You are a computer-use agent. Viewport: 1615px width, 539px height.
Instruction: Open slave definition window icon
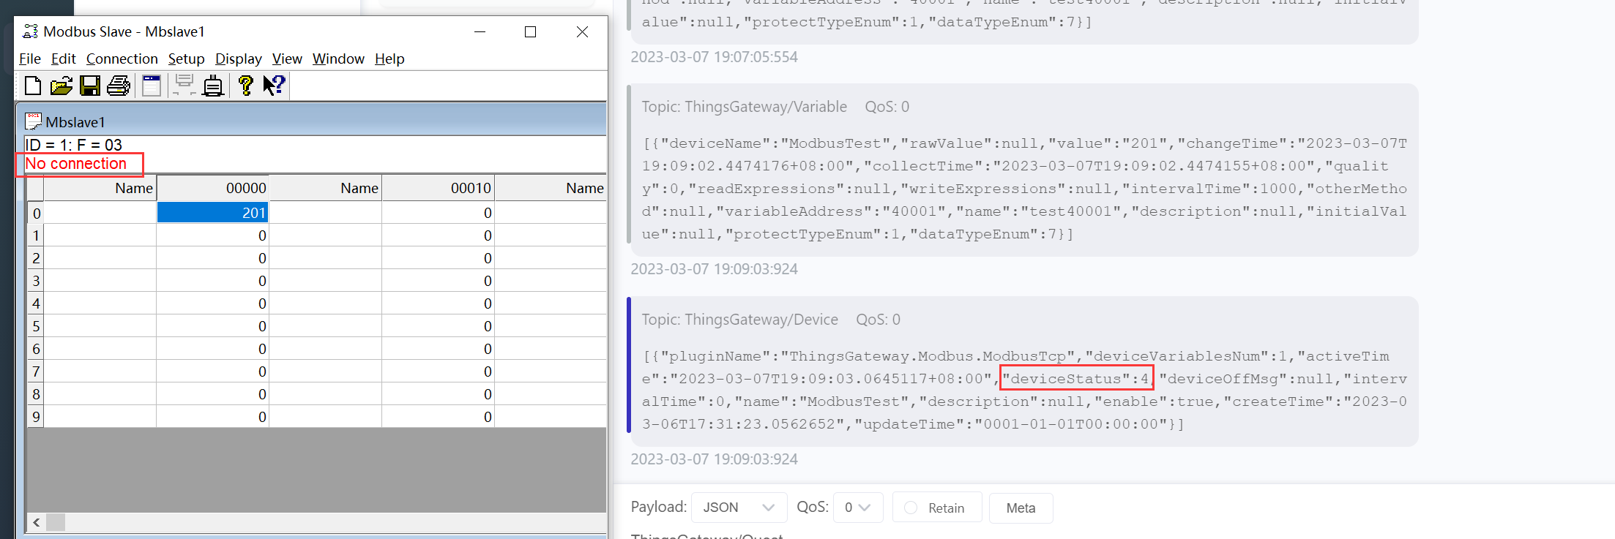click(x=152, y=86)
